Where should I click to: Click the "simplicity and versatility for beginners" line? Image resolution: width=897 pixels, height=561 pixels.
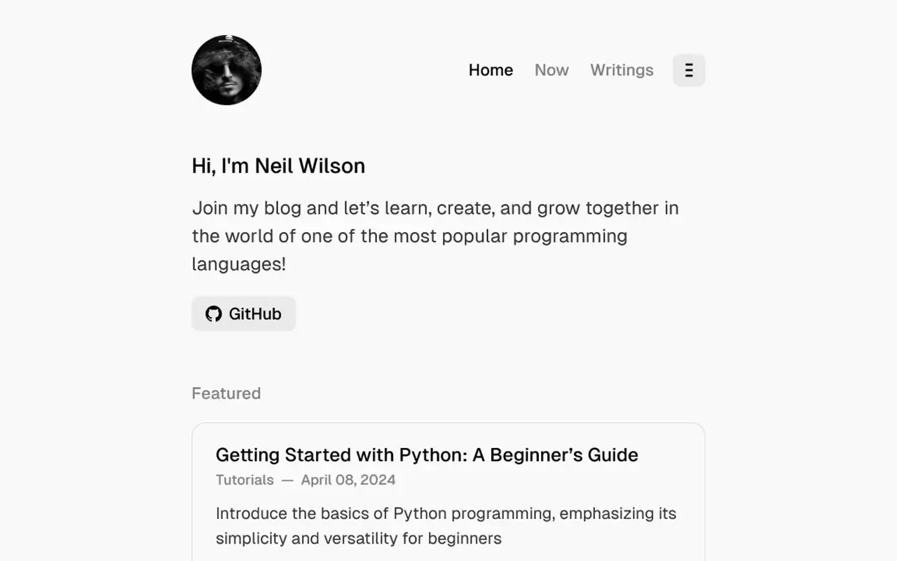(358, 539)
